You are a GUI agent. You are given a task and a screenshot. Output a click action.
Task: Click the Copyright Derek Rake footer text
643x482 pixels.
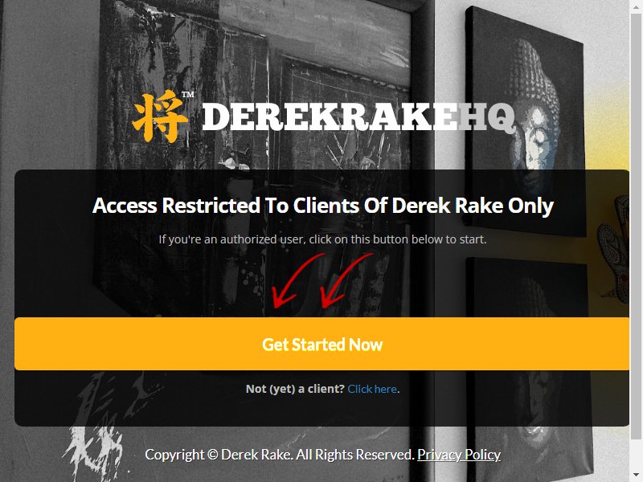[280, 455]
